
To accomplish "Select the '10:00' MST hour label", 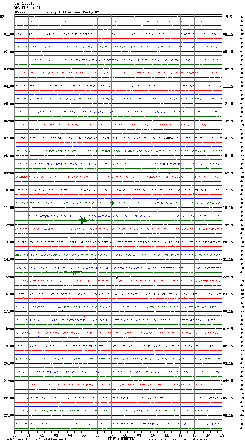I will [x=9, y=190].
